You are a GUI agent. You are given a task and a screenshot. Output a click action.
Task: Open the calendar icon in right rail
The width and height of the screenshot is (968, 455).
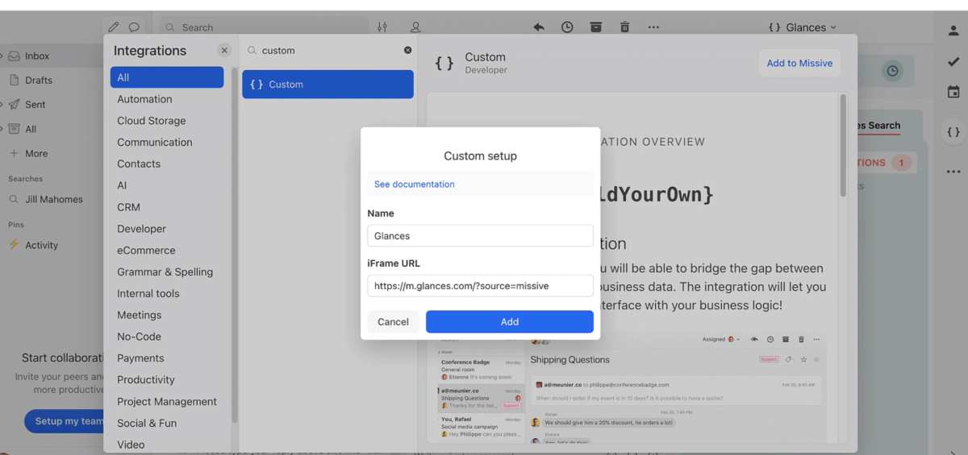coord(953,92)
